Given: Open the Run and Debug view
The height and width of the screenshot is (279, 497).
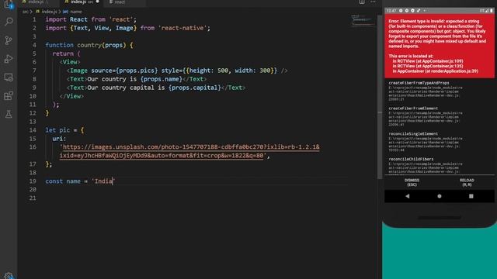Looking at the screenshot, I should pyautogui.click(x=9, y=59).
